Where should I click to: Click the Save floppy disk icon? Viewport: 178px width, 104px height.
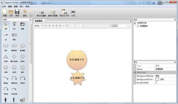click(x=17, y=13)
